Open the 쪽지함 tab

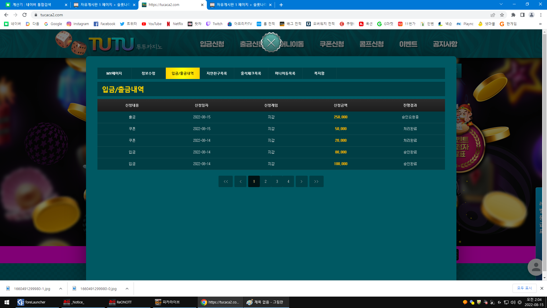319,73
